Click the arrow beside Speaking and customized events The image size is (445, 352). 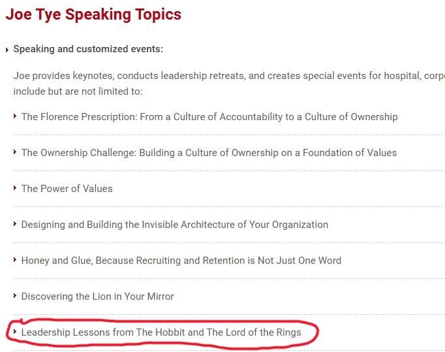7,50
